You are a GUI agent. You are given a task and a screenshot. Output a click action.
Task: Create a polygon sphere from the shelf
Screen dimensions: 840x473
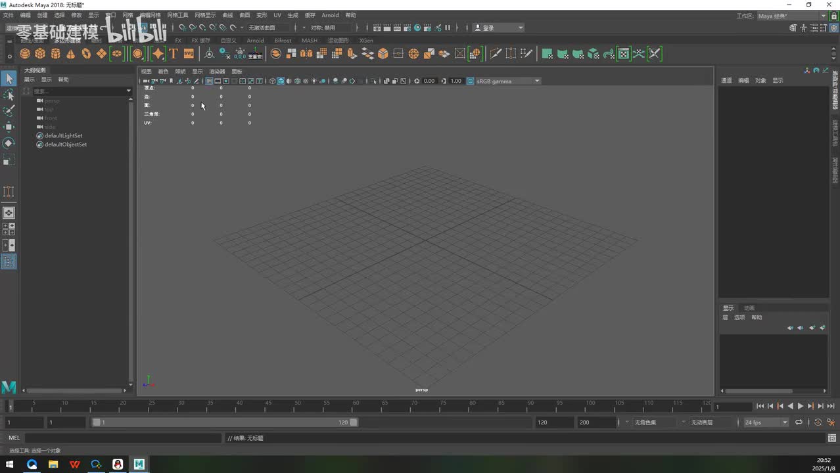click(x=24, y=54)
